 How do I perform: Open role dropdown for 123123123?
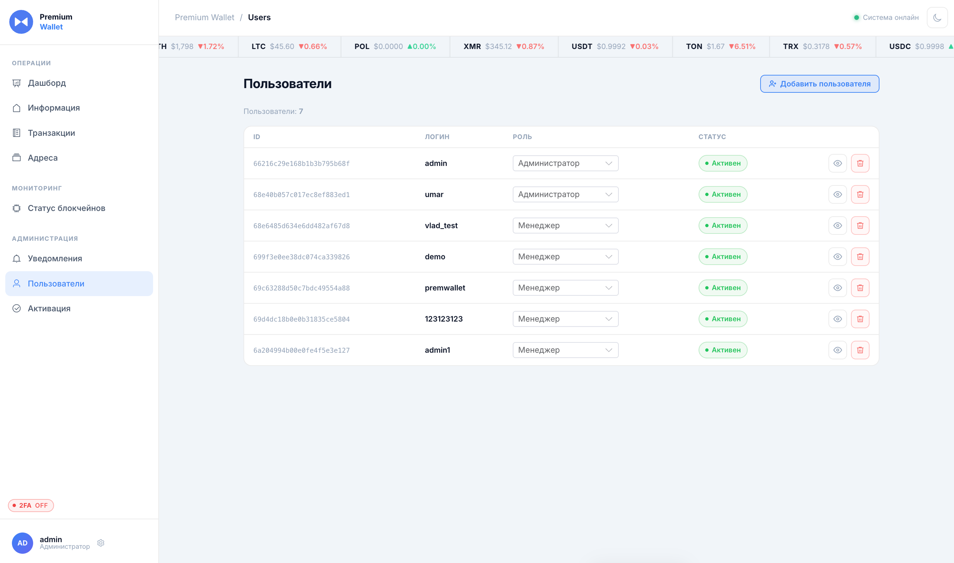click(565, 319)
